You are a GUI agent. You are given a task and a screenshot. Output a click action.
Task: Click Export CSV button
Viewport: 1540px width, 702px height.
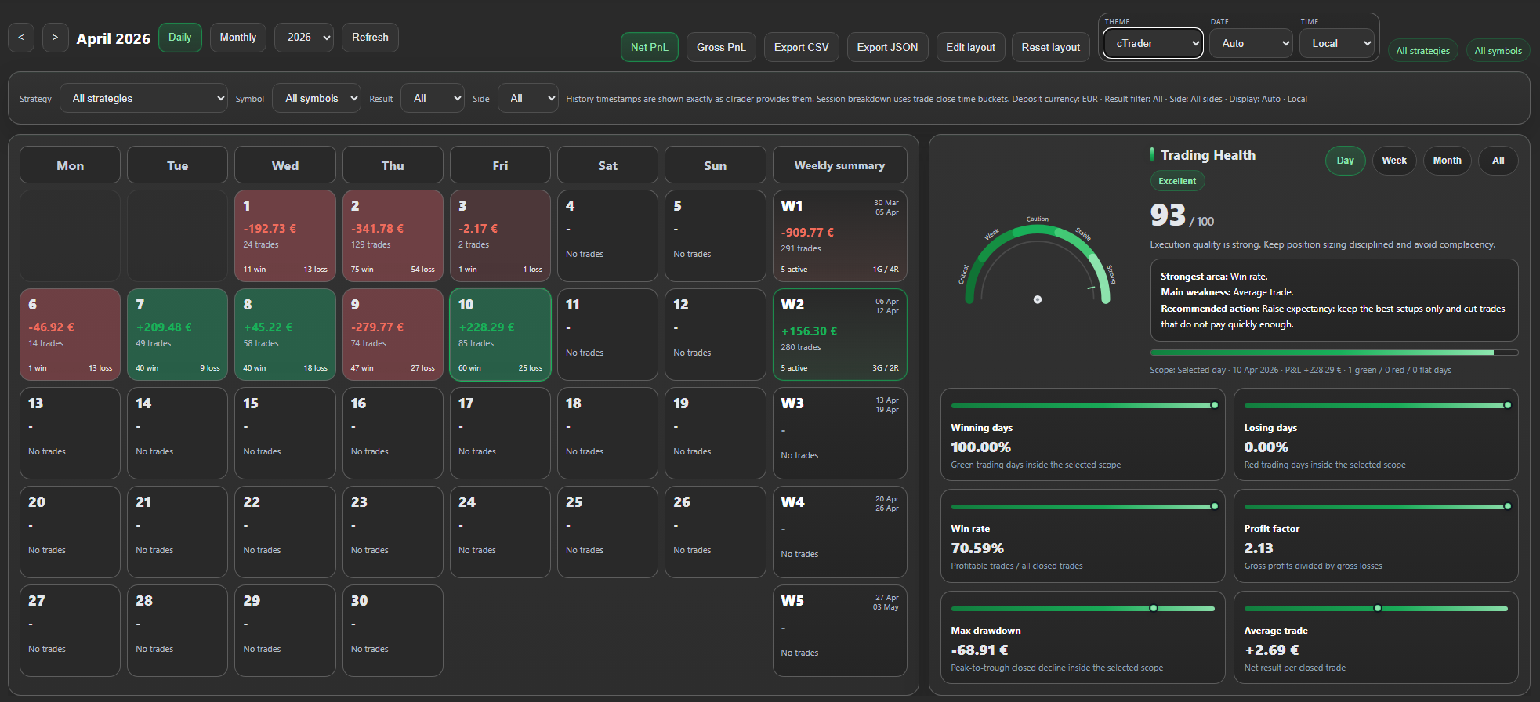[x=801, y=47]
